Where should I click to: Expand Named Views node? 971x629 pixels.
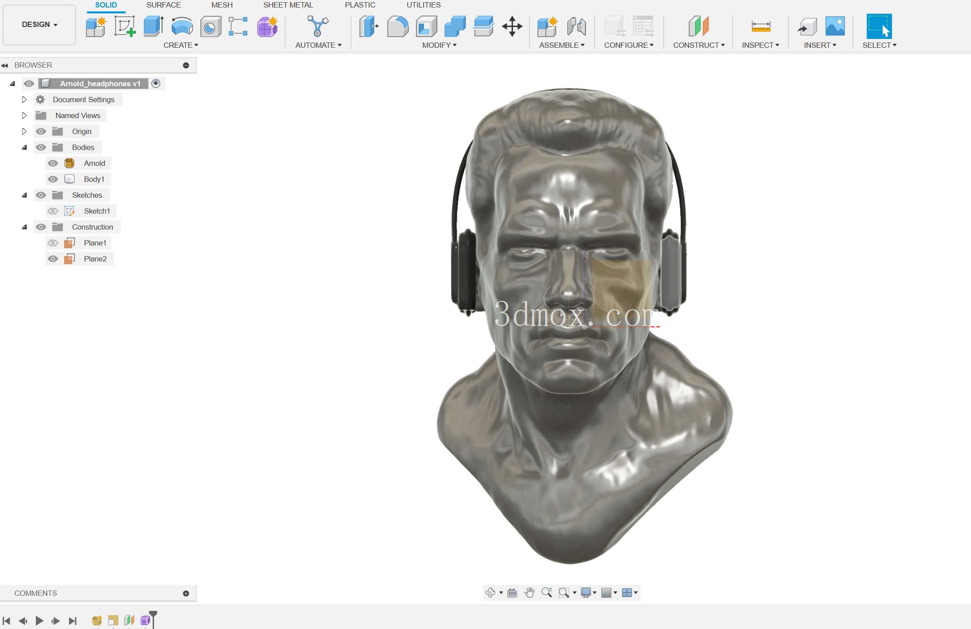[24, 115]
